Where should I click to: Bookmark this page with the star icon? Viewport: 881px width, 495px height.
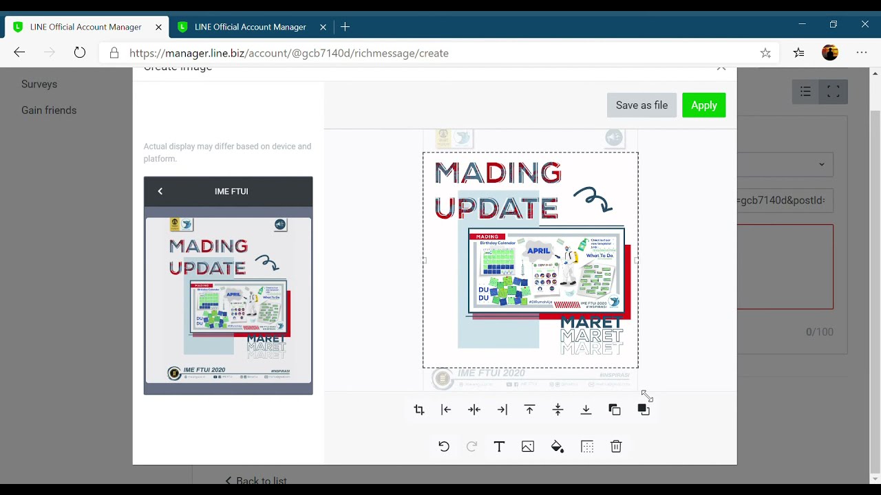tap(765, 53)
